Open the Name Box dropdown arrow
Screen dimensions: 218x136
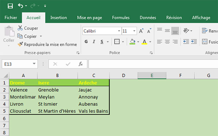(34, 64)
